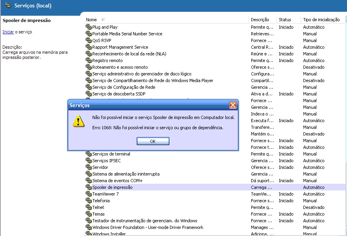Sort by the Status column header

285,20
